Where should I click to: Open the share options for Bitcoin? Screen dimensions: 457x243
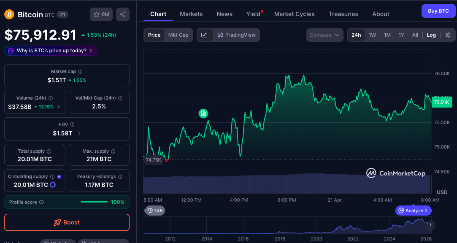(122, 14)
